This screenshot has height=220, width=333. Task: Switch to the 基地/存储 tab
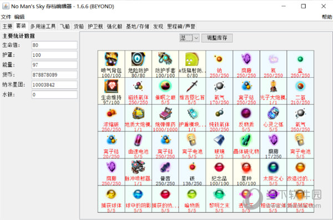[138, 26]
